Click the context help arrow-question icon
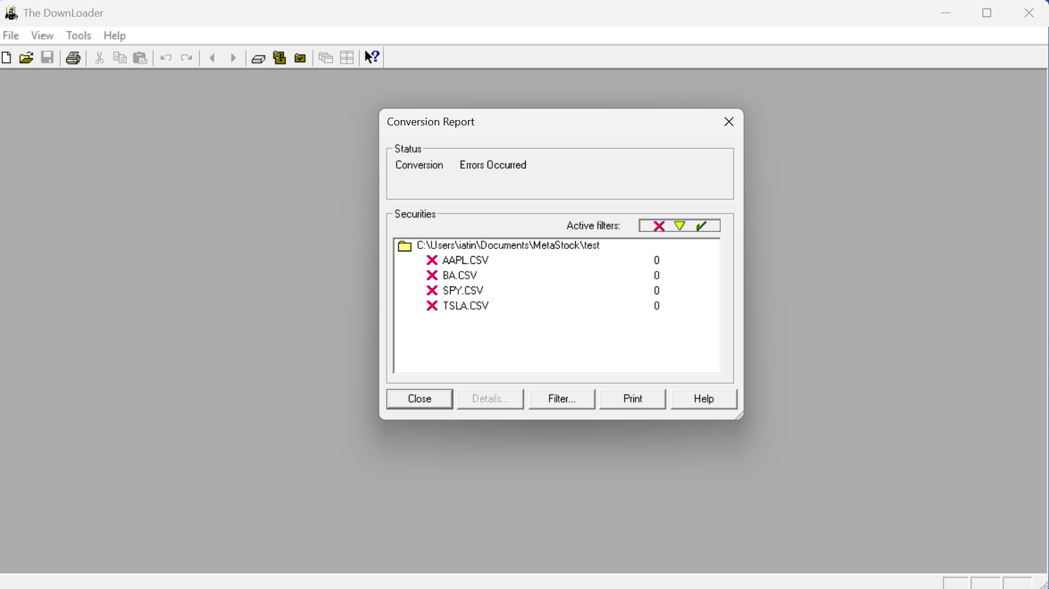1049x589 pixels. [x=372, y=57]
